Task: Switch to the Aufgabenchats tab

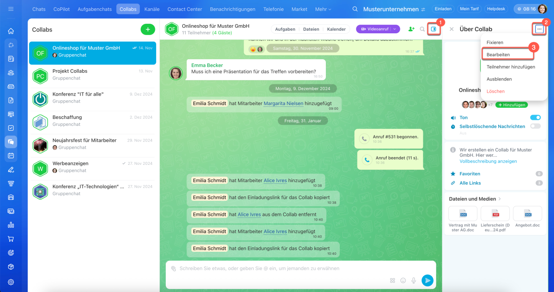Action: coord(94,9)
